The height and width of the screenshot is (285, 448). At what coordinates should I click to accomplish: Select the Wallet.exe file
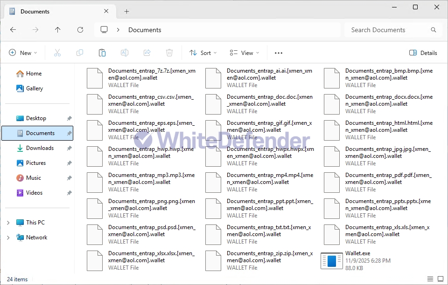click(357, 260)
